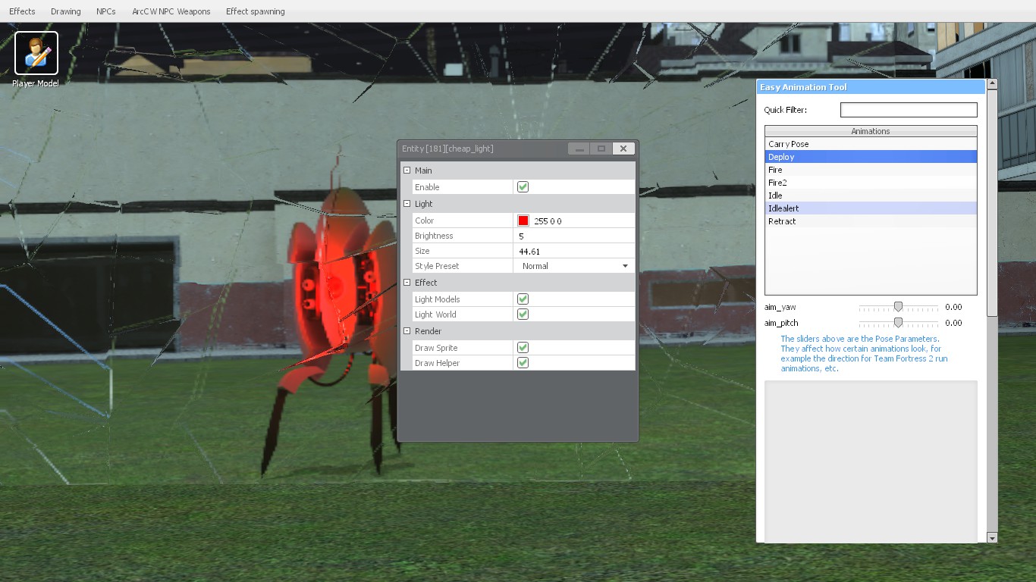
Task: Open the Effects menu
Action: coord(22,11)
